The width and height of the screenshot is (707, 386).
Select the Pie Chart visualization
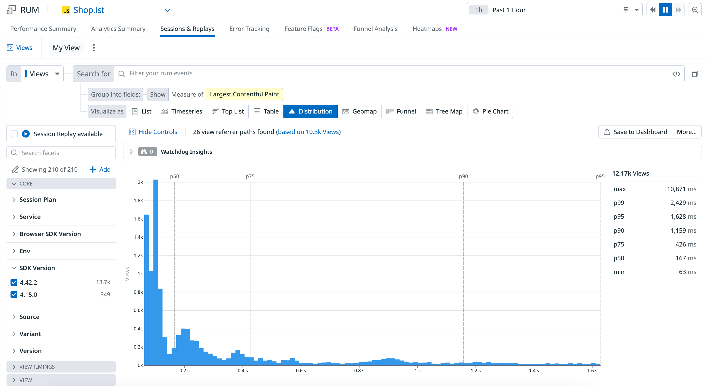coord(490,111)
